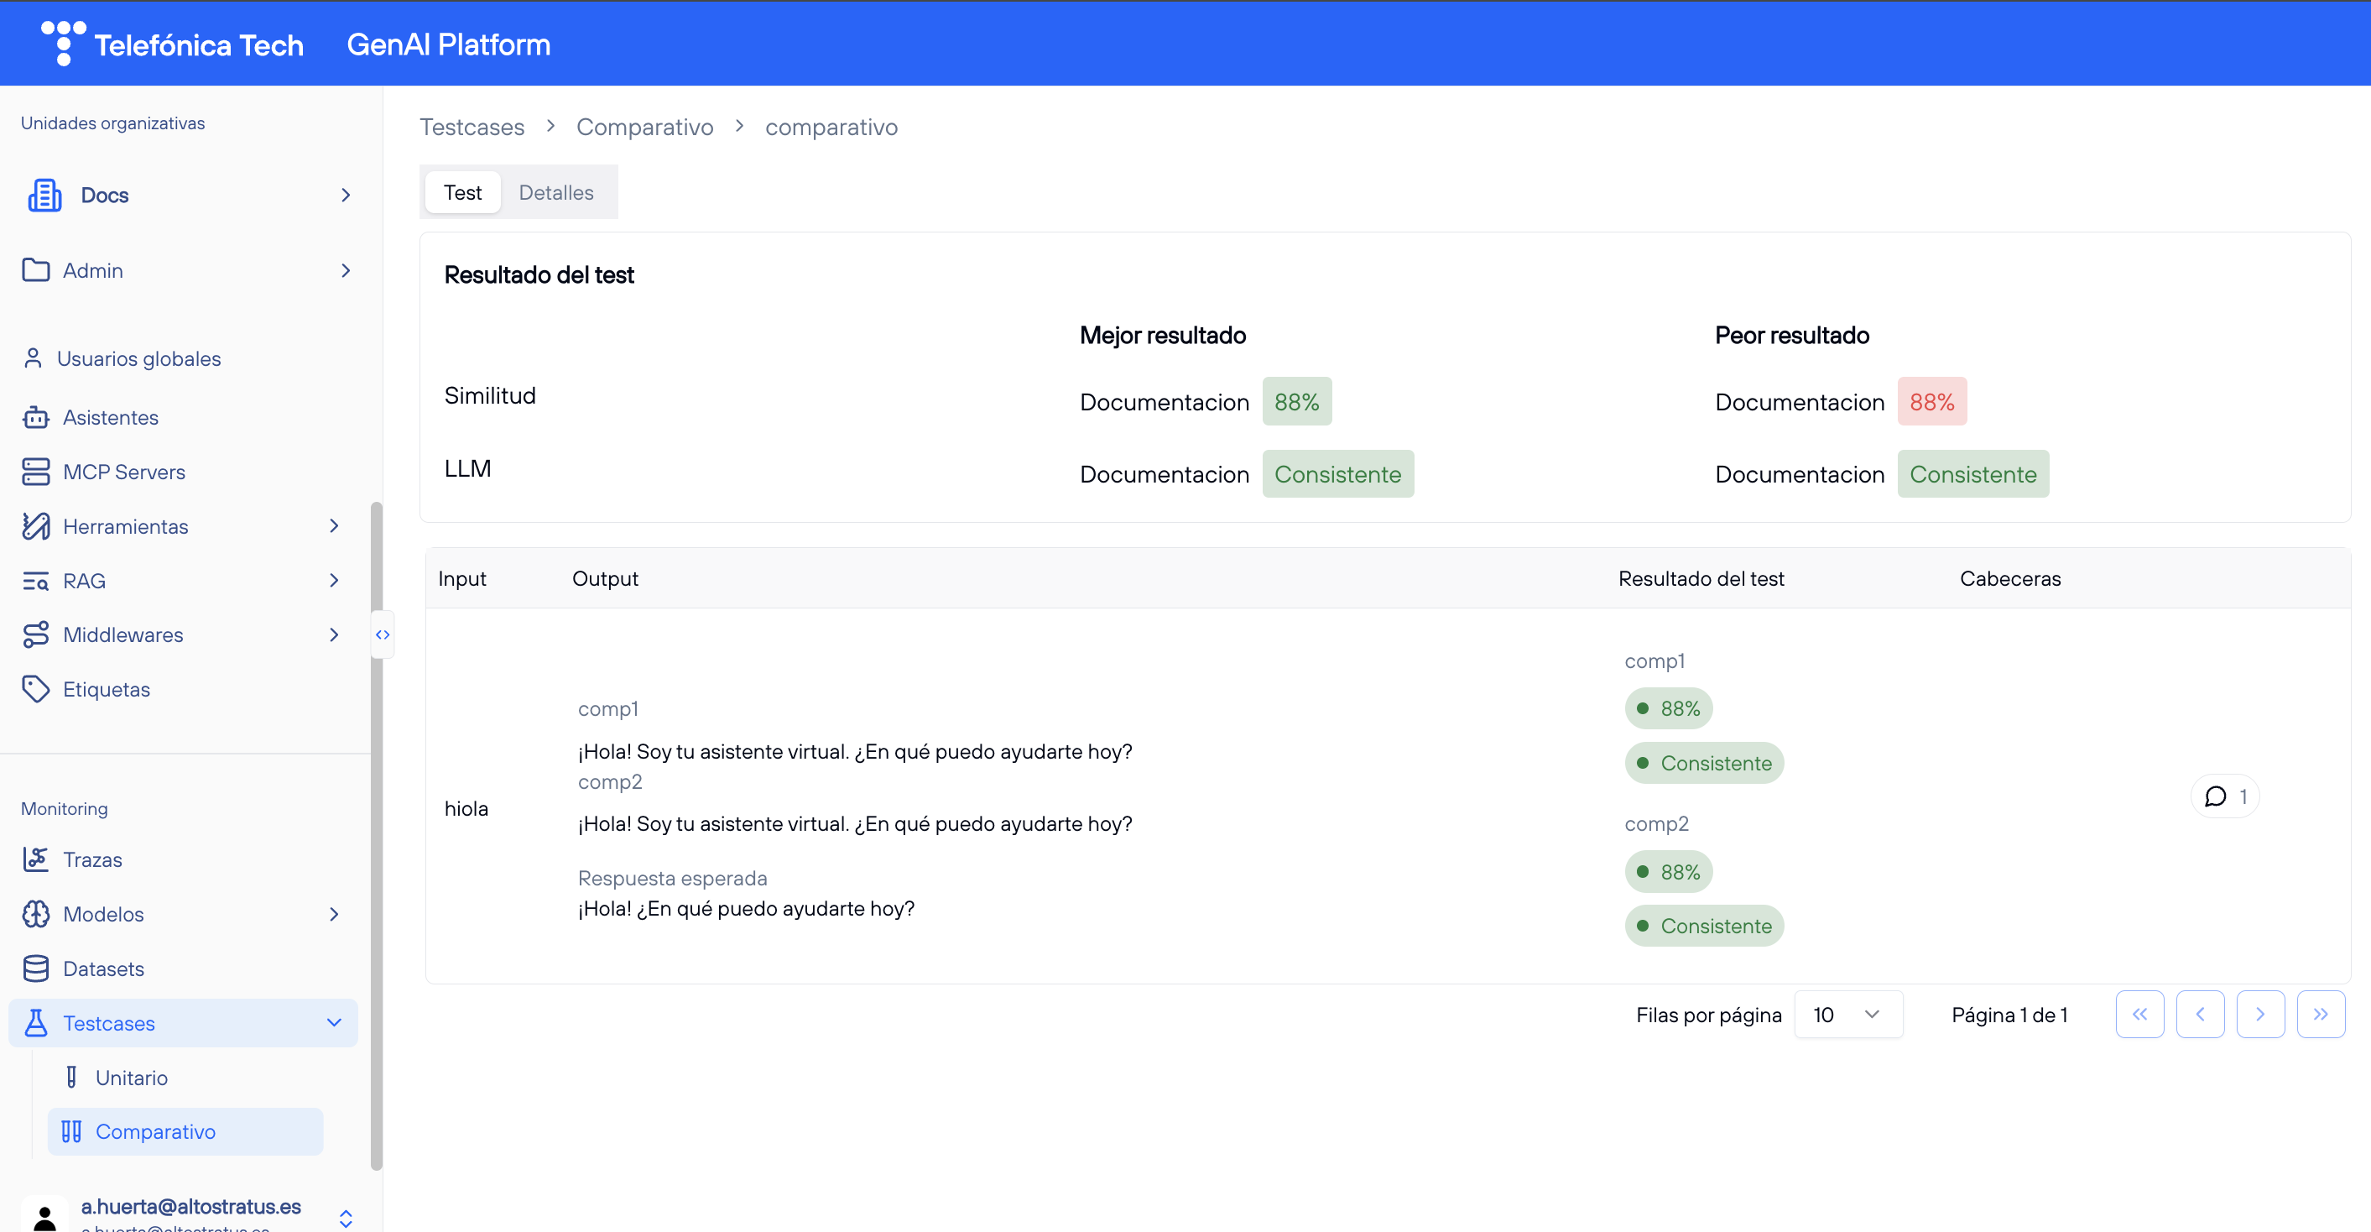Image resolution: width=2371 pixels, height=1232 pixels.
Task: Open MCP Servers from sidebar icon
Action: [35, 472]
